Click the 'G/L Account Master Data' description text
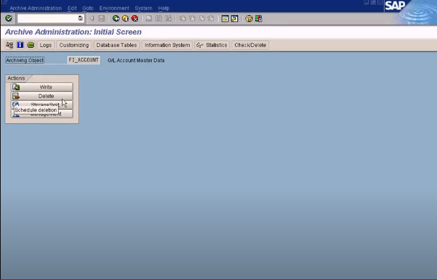Screen dimensions: 437x280 coord(136,60)
